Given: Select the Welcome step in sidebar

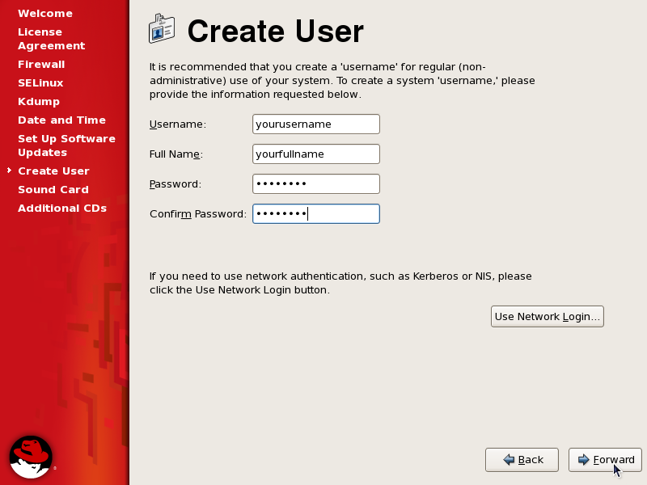Looking at the screenshot, I should (45, 13).
